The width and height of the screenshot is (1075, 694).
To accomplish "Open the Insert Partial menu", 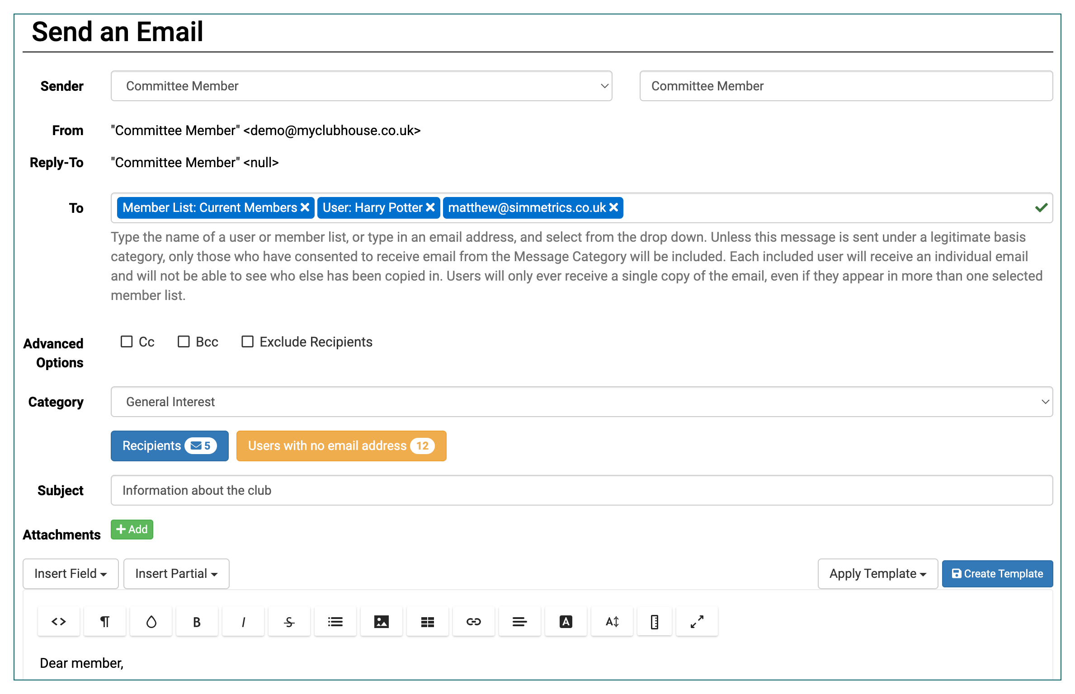I will [176, 574].
